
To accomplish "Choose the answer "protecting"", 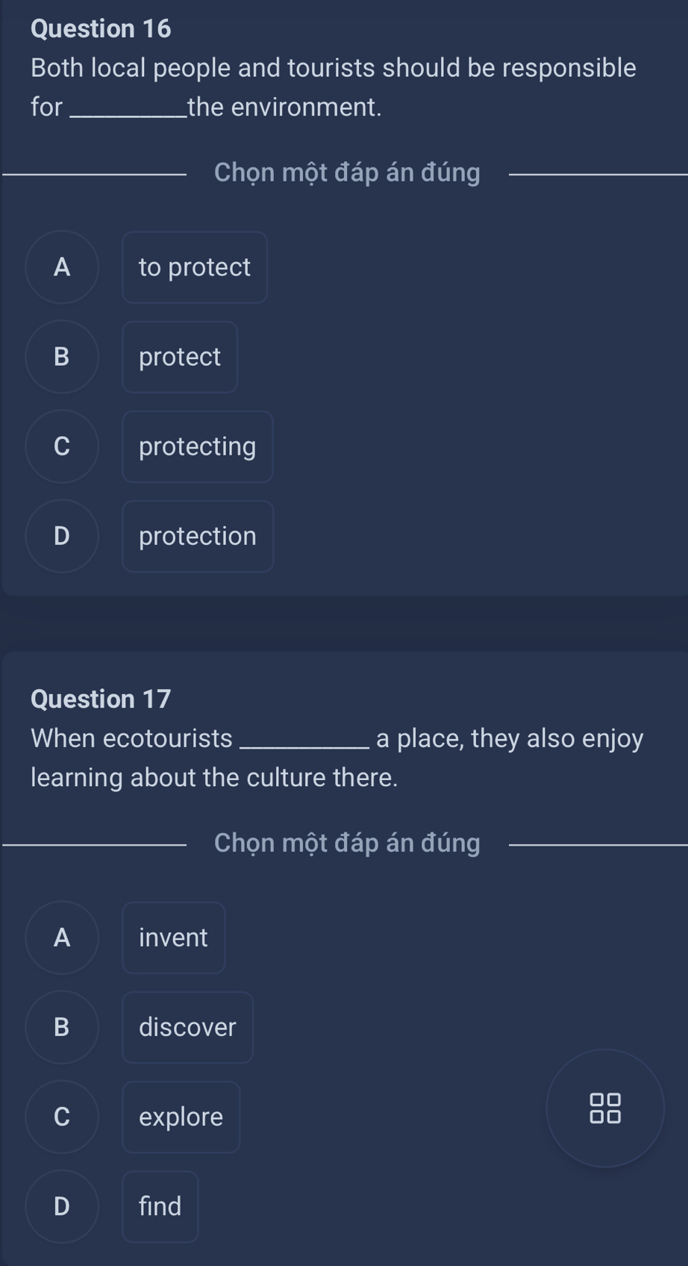I will click(x=198, y=446).
